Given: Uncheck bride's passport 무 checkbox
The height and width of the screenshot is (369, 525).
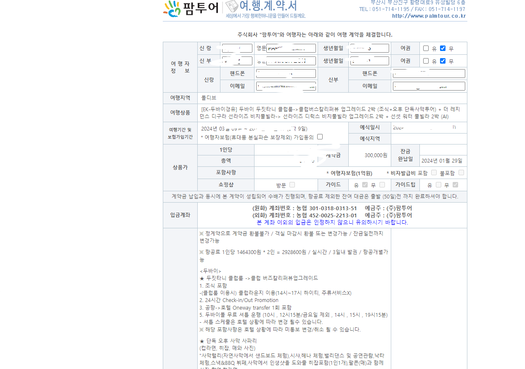Looking at the screenshot, I should click(x=443, y=61).
